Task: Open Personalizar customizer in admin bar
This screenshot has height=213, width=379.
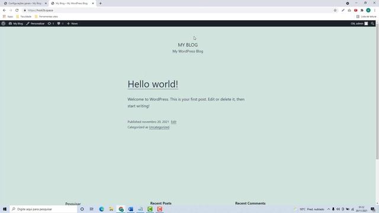Action: coord(36,24)
